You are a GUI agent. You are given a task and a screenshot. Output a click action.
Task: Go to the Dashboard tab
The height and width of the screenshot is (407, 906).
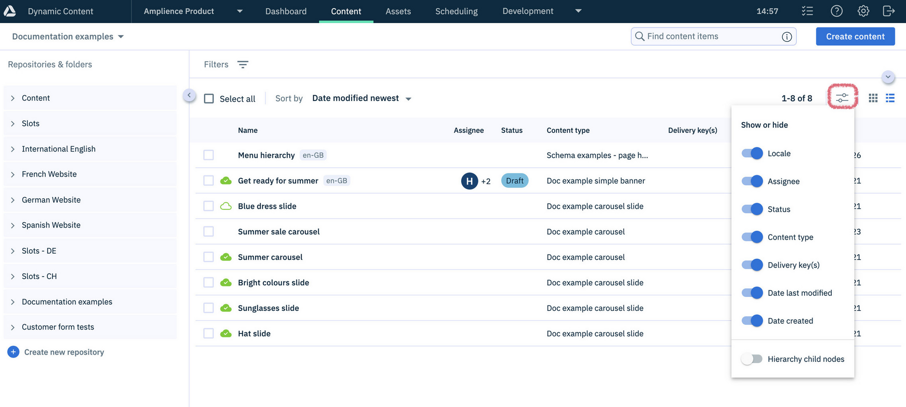286,11
